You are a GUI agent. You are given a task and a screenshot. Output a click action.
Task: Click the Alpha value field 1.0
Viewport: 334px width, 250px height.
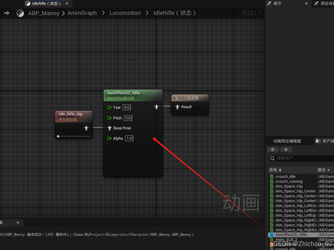point(129,138)
